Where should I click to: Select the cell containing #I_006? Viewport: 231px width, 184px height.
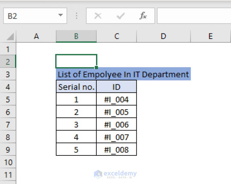click(117, 124)
